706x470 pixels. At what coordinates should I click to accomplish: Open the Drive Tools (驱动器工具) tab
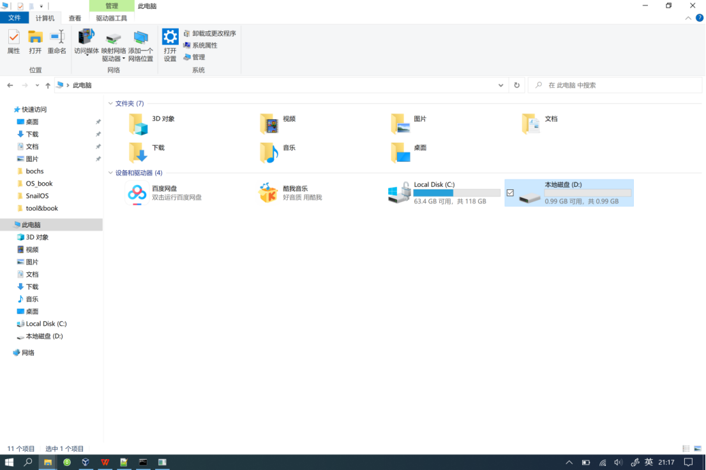111,18
